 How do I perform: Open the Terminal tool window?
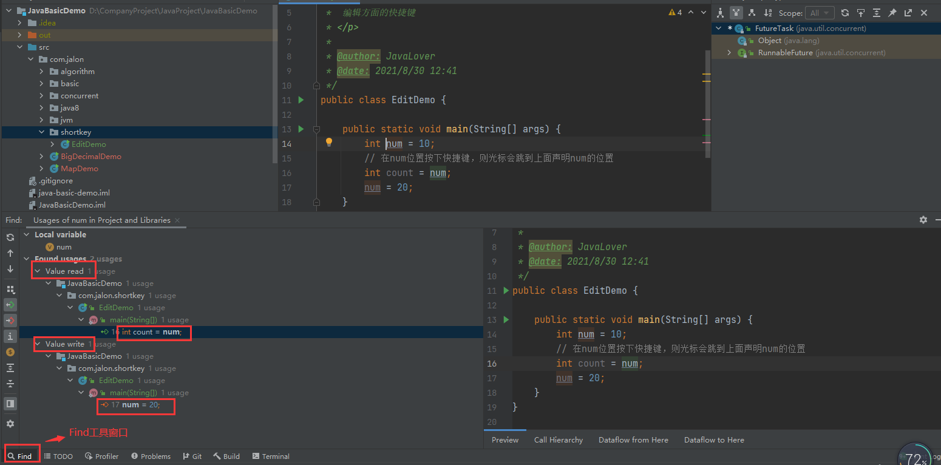click(271, 457)
